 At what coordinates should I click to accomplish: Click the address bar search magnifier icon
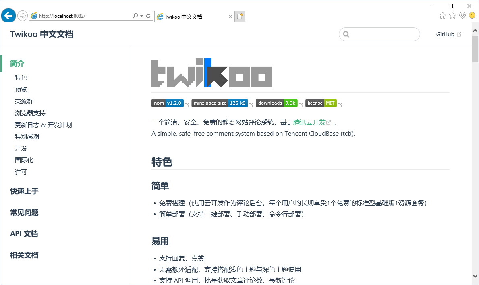[135, 16]
